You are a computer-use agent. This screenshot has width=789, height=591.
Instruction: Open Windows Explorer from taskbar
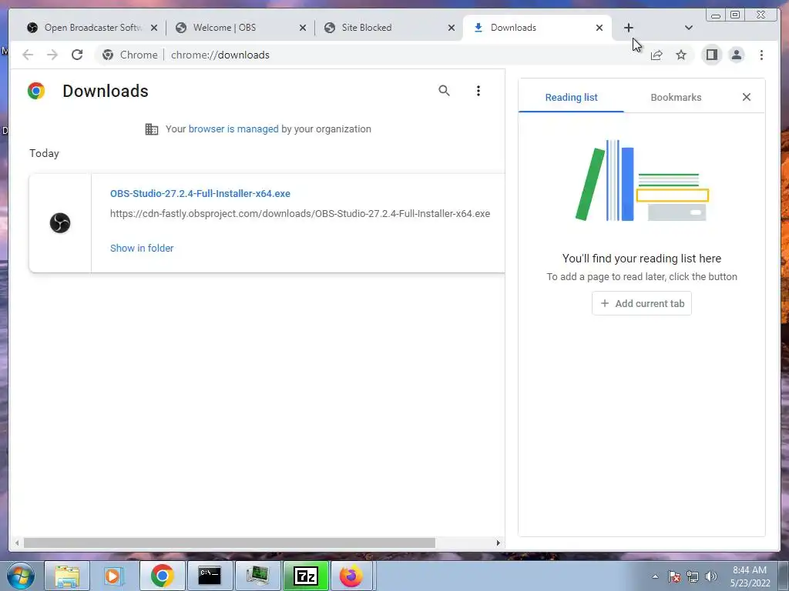[x=67, y=576]
